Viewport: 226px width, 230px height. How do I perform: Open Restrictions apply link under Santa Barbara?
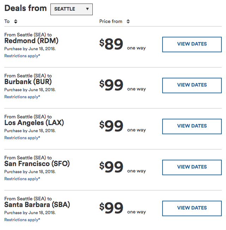tap(22, 220)
